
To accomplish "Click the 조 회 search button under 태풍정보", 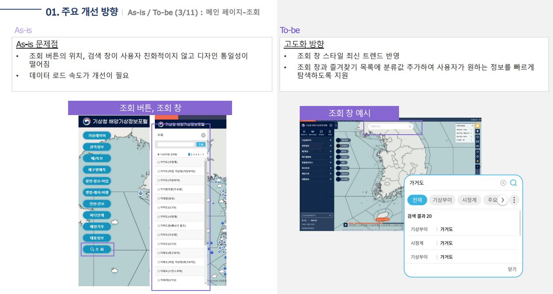I will 98,249.
